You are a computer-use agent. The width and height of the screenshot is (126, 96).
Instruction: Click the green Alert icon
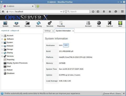point(120,24)
